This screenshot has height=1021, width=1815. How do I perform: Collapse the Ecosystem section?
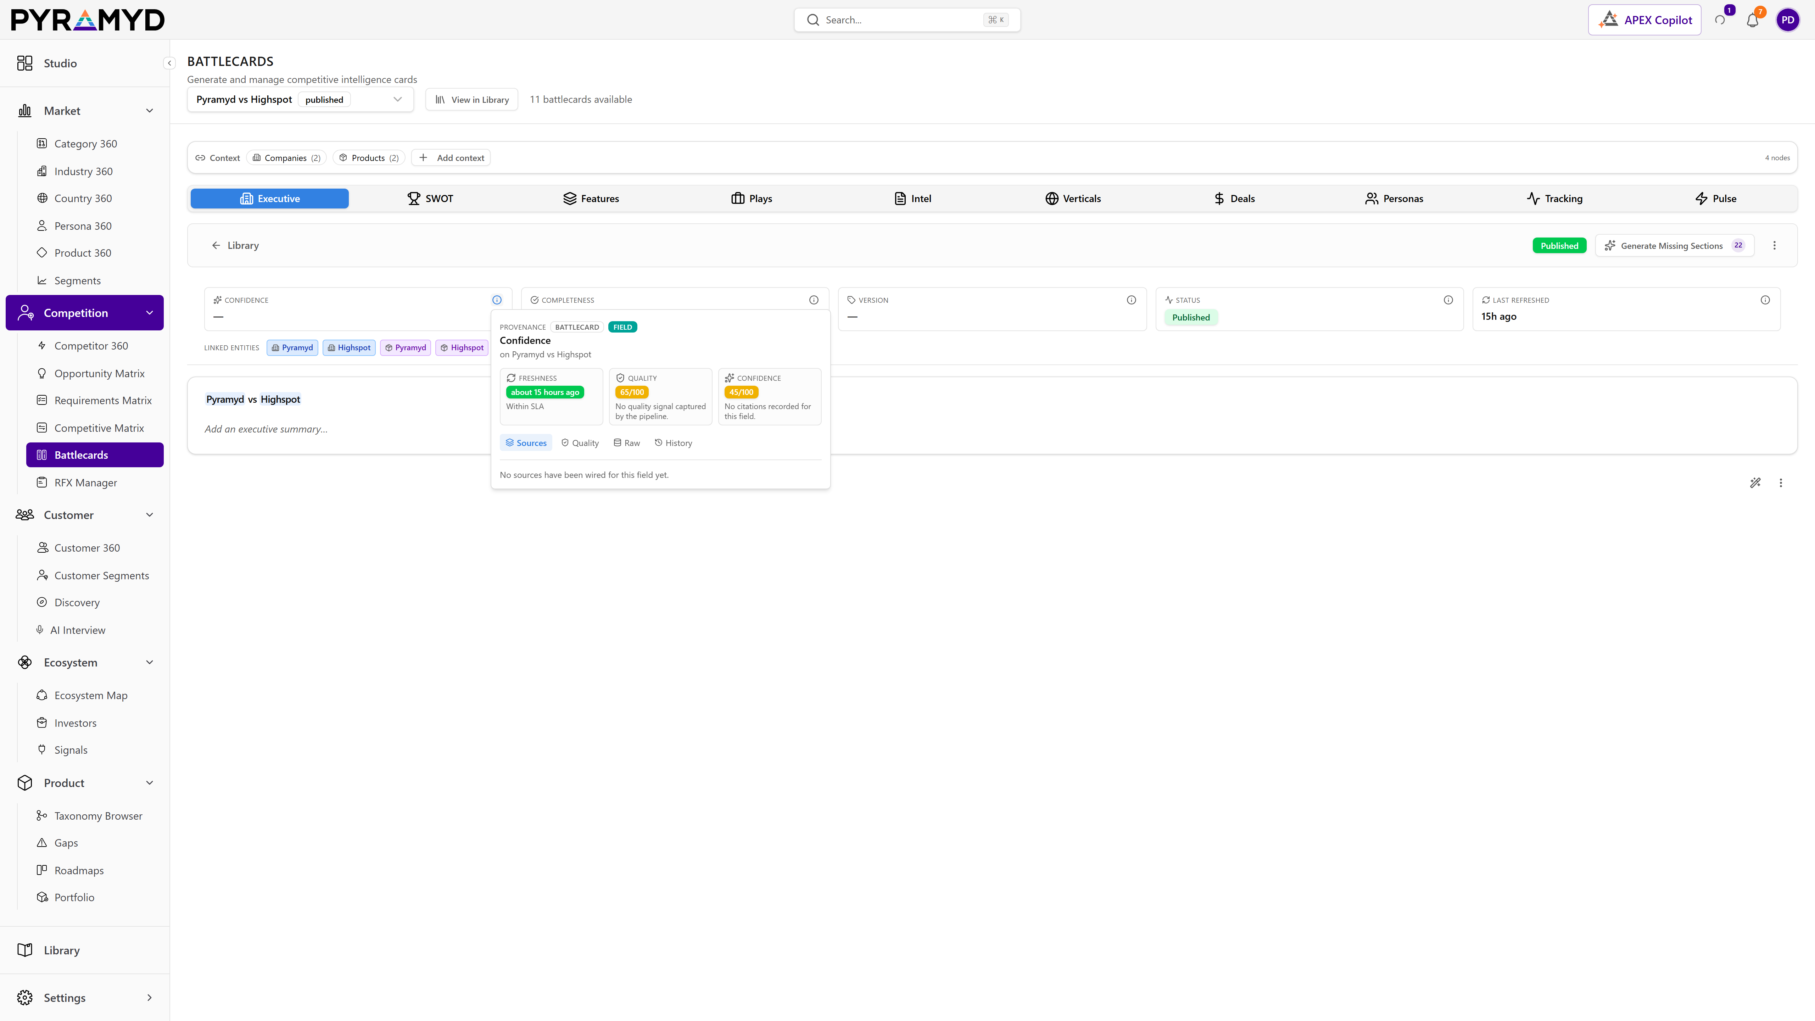(x=149, y=662)
